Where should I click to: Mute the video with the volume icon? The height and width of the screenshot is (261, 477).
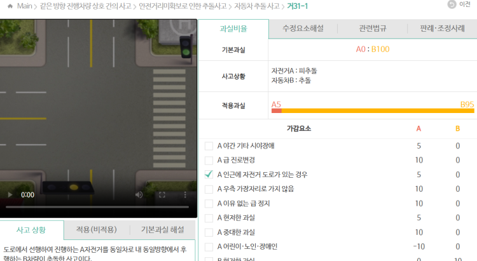(139, 195)
